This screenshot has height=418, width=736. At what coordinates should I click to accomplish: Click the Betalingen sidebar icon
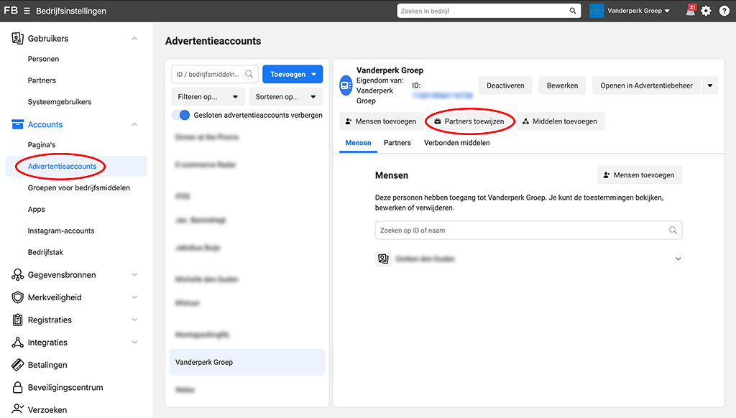pos(18,365)
